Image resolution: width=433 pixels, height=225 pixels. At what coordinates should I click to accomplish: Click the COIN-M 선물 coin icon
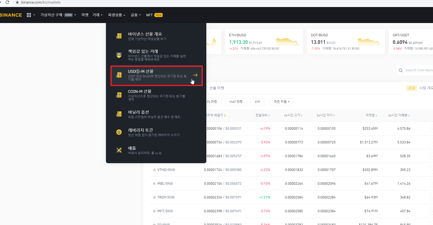coord(119,95)
